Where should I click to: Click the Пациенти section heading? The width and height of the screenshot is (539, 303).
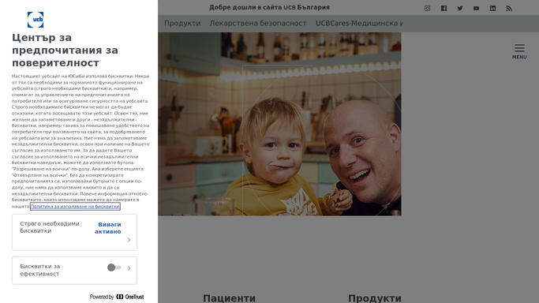[230, 297]
